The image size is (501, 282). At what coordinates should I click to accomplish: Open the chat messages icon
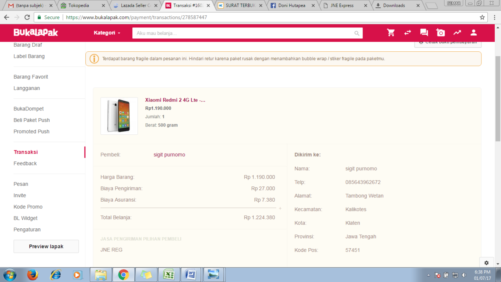tap(424, 33)
